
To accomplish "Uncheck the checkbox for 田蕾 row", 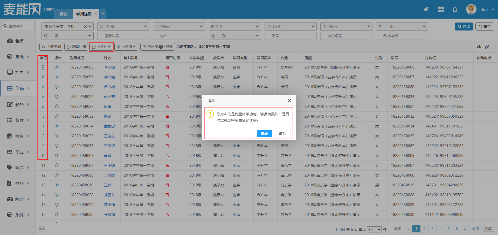I will point(43,107).
